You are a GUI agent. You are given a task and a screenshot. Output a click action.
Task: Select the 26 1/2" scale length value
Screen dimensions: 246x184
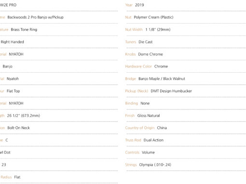tap(24, 116)
